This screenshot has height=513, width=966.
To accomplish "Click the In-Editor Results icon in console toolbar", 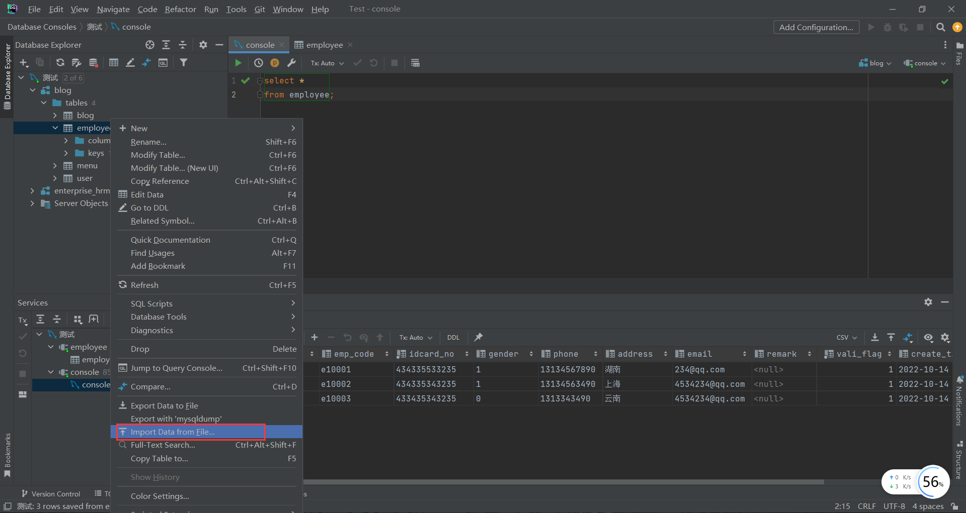I will 415,63.
